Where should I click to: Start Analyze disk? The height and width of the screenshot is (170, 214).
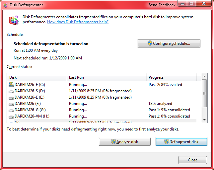point(125,142)
